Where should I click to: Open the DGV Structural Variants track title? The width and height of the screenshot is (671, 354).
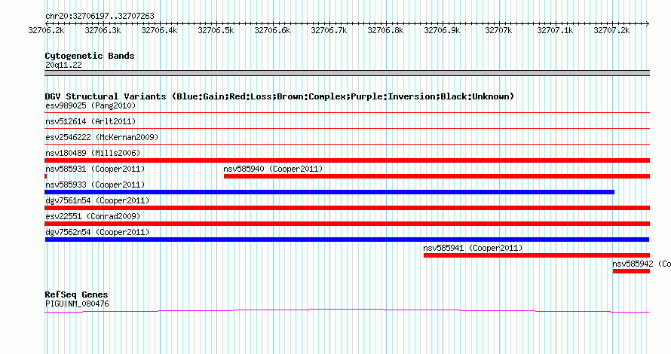[x=279, y=96]
